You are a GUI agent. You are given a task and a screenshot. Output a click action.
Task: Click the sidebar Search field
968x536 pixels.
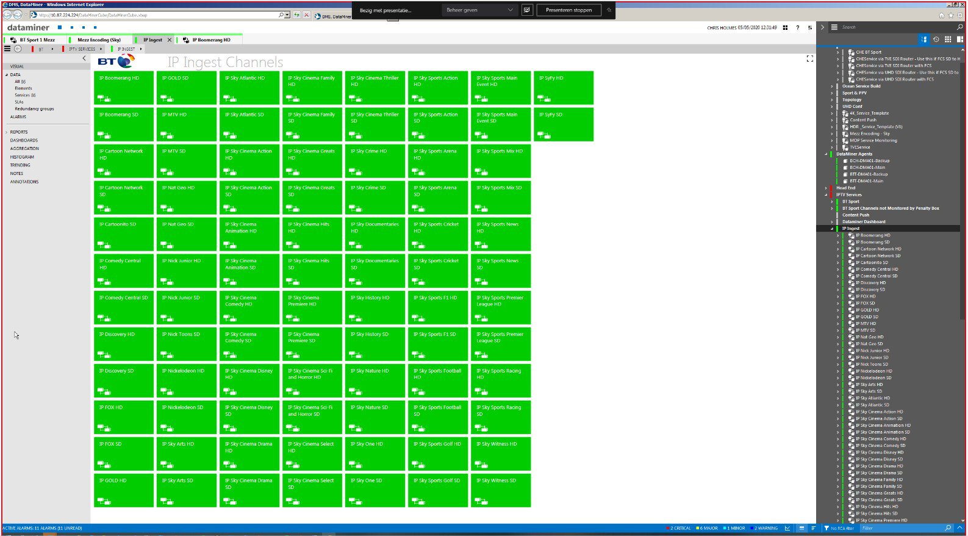point(897,27)
